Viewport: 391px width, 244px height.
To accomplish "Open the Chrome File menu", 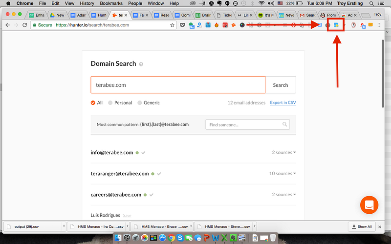I will pyautogui.click(x=43, y=3).
